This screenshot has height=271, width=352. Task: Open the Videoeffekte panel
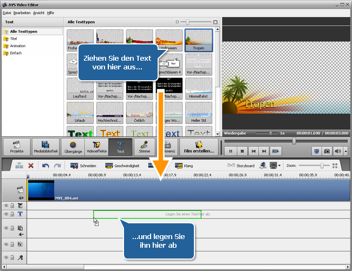click(x=97, y=147)
